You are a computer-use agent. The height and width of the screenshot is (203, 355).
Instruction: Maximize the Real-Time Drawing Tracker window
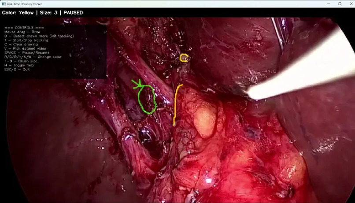pyautogui.click(x=340, y=4)
